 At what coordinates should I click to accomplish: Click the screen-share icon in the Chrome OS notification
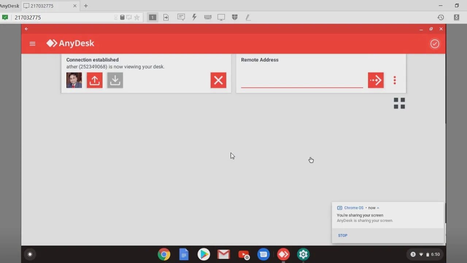(x=340, y=208)
